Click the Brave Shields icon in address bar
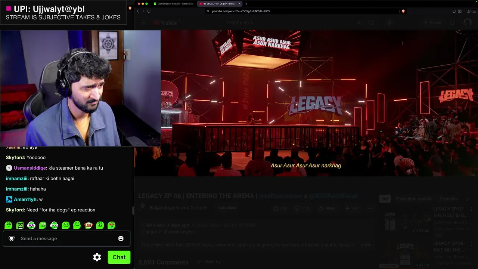The image size is (478, 269). [x=403, y=11]
